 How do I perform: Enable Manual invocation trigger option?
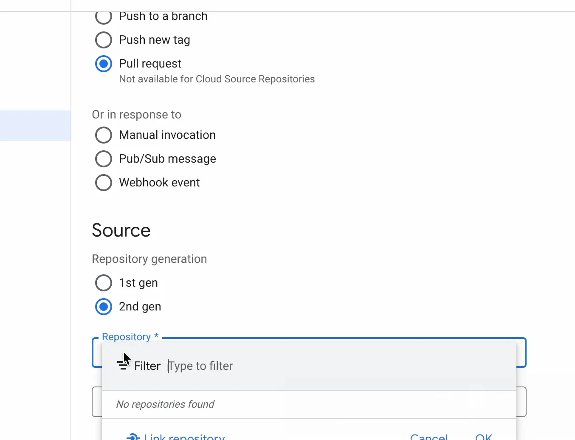[104, 135]
